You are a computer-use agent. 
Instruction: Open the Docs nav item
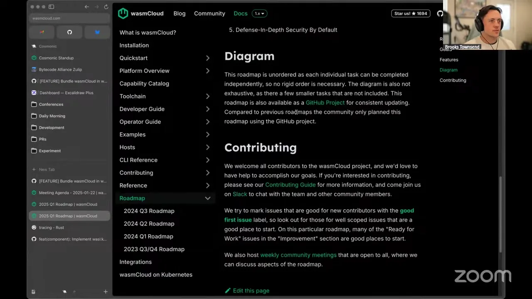[x=241, y=14]
